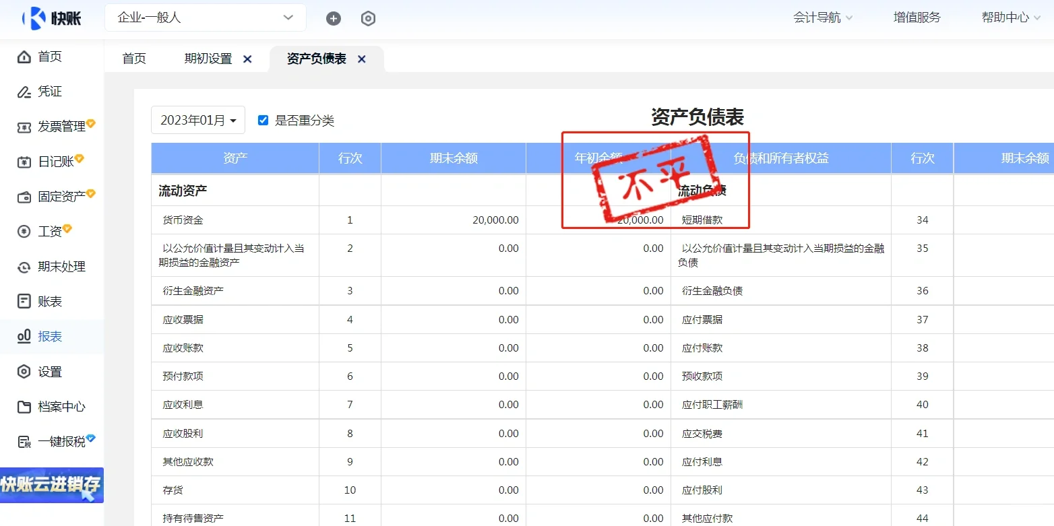Click the 流动资产 section heading
Image resolution: width=1054 pixels, height=526 pixels.
click(183, 191)
